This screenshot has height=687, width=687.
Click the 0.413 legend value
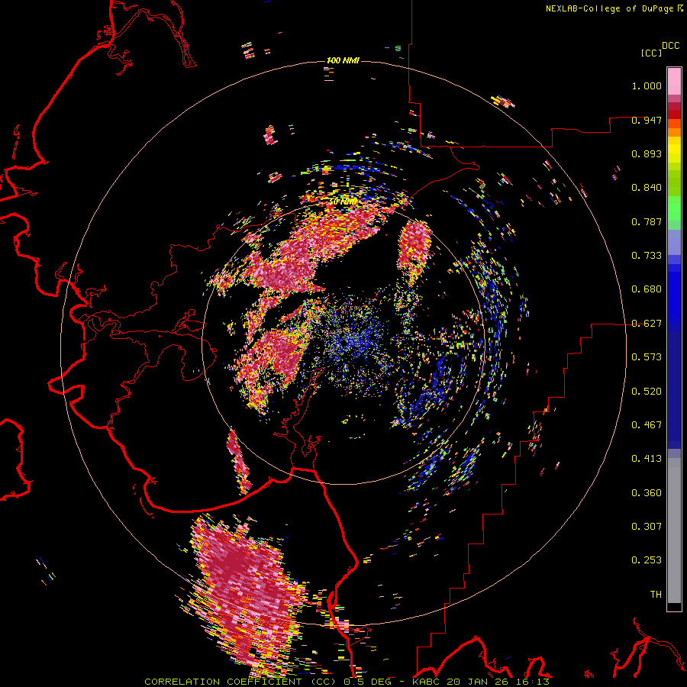[x=647, y=459]
